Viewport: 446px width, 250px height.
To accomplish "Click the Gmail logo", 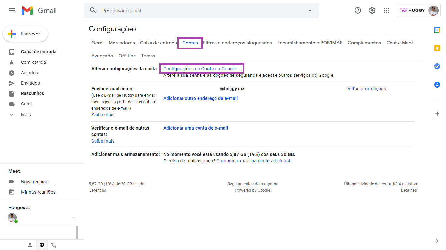I will (39, 10).
